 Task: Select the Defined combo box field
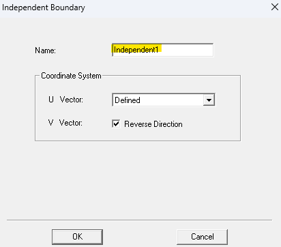(x=164, y=100)
